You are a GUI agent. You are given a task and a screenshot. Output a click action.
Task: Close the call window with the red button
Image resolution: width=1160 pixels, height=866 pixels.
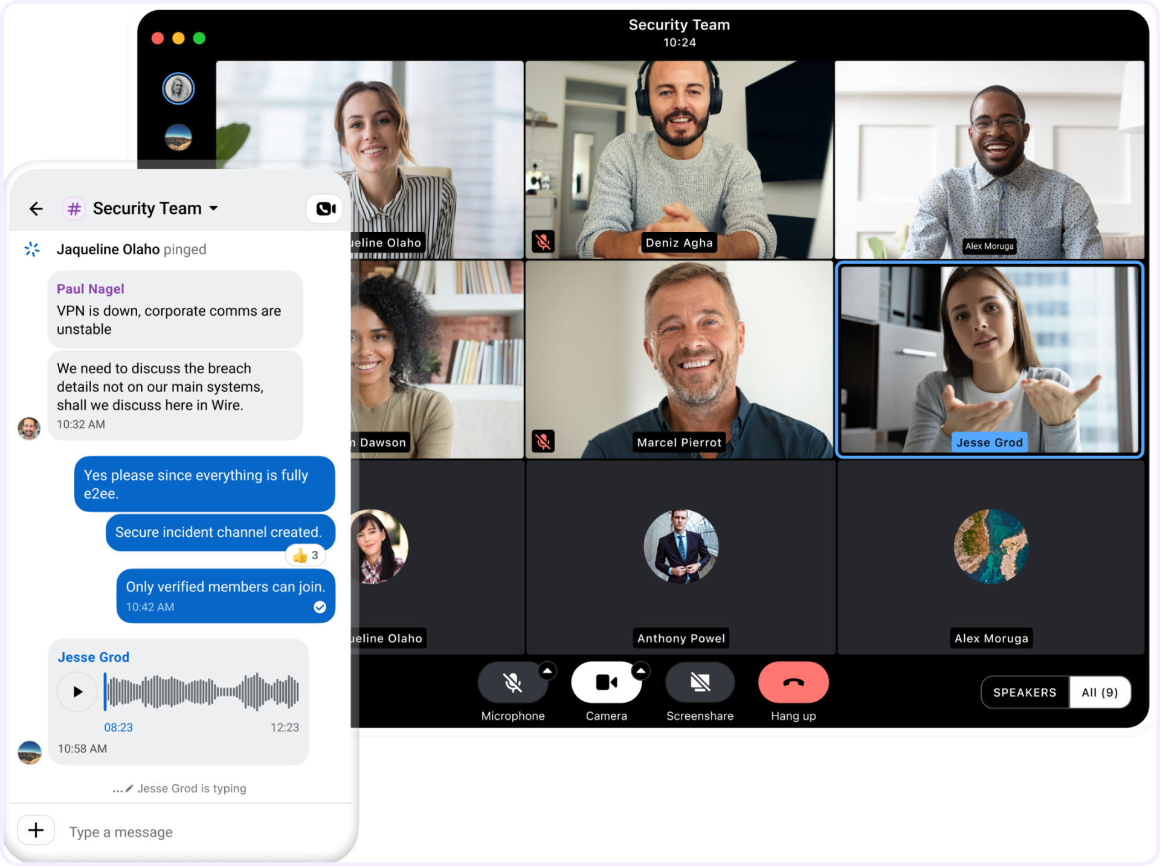pos(158,38)
